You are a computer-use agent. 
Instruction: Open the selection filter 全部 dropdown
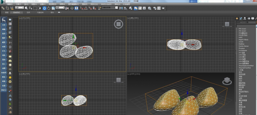[x=19, y=7]
